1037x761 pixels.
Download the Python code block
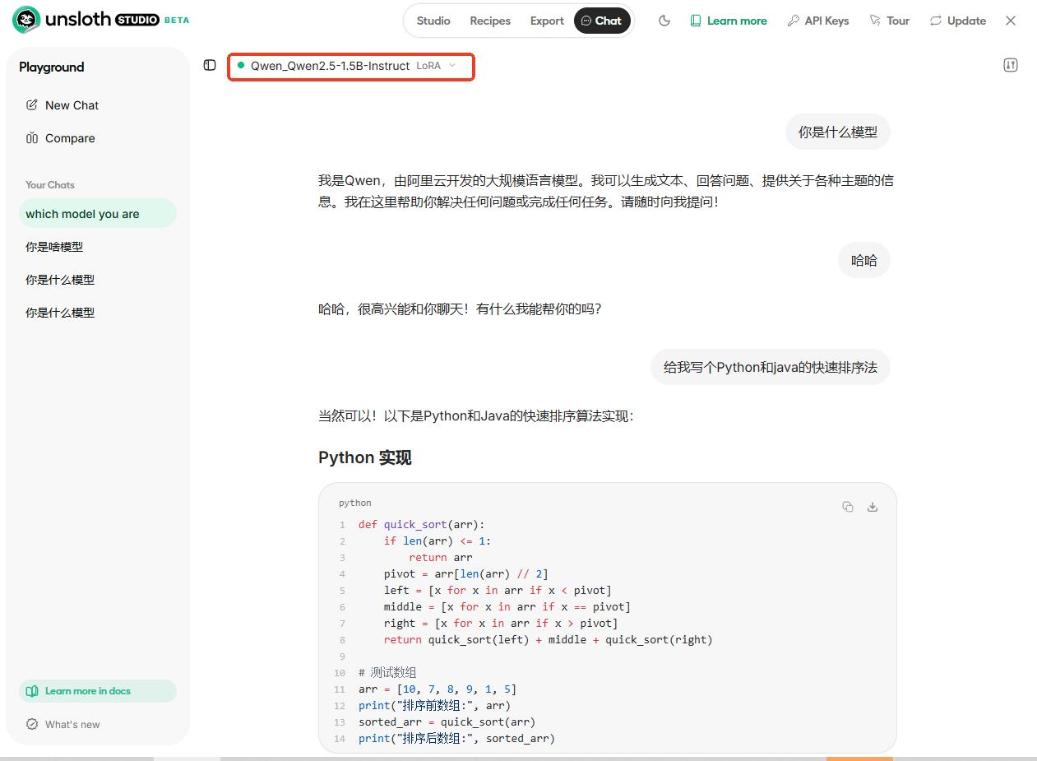873,507
